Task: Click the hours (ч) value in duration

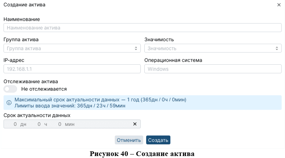Action: 39,124
